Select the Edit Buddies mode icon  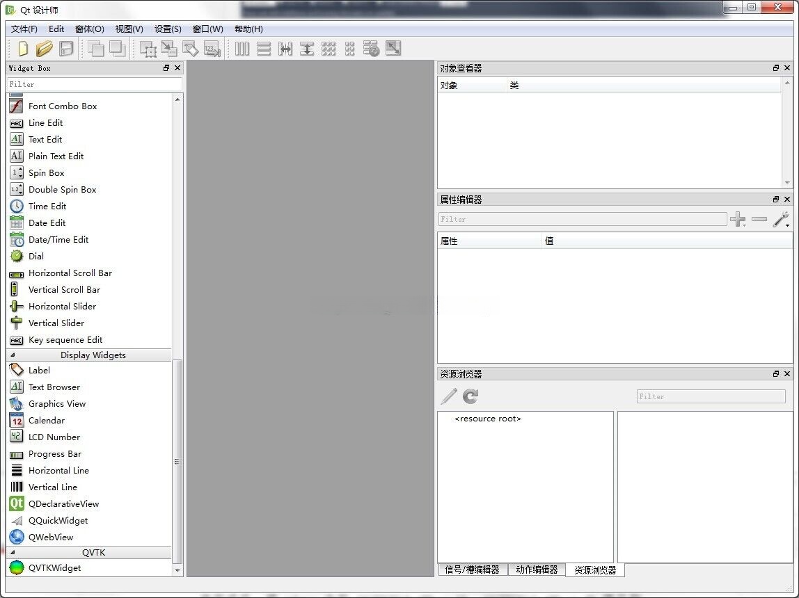[191, 49]
